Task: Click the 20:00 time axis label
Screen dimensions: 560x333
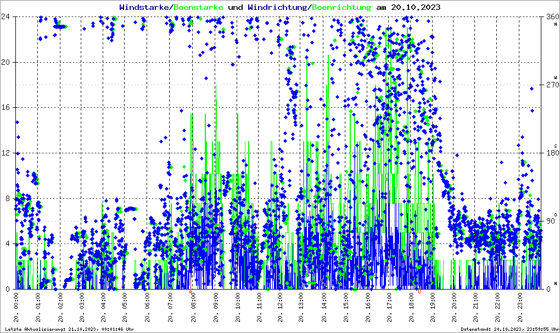Action: click(x=454, y=308)
